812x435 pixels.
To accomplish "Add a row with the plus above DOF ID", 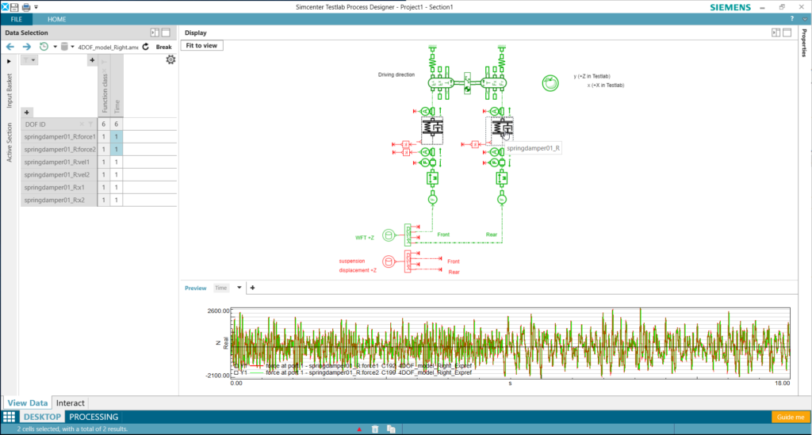I will 26,113.
